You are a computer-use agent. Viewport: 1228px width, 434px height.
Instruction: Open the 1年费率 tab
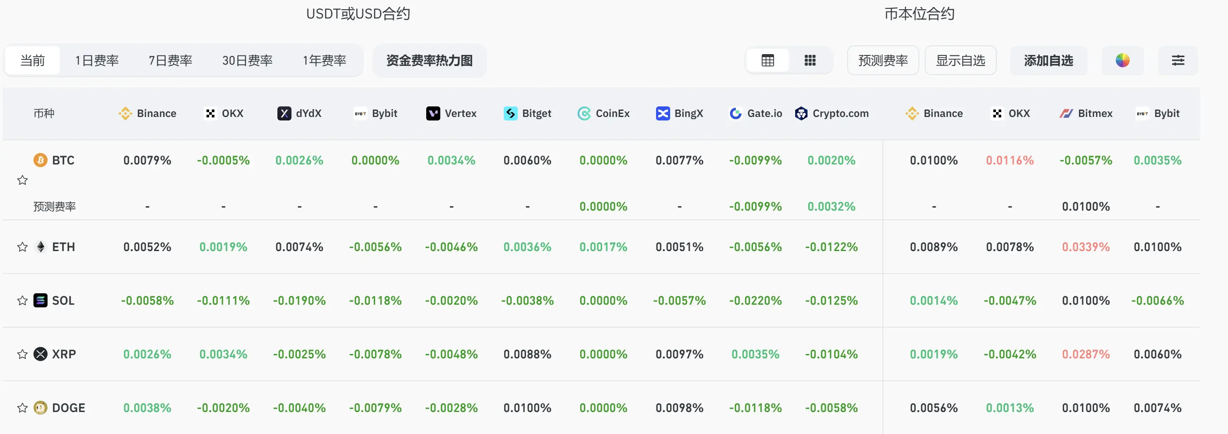click(x=325, y=60)
